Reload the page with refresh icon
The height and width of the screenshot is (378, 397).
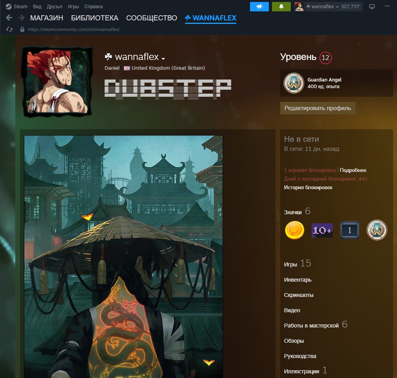click(x=9, y=29)
